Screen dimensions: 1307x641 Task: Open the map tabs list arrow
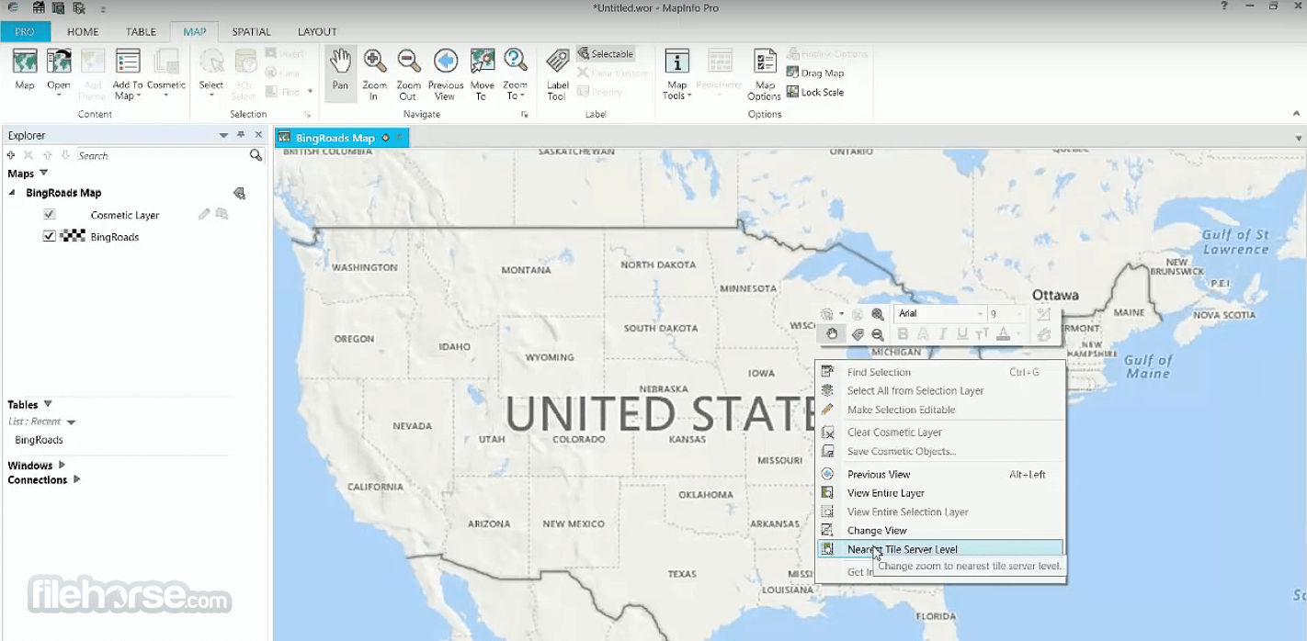pyautogui.click(x=1299, y=138)
